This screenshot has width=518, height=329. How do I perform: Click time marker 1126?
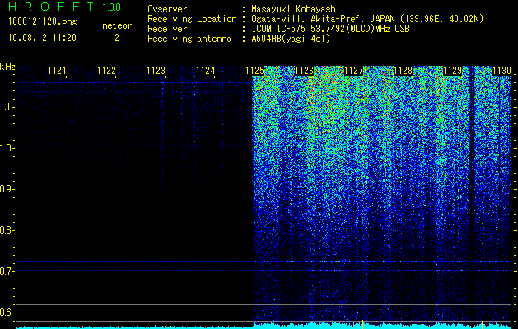click(304, 71)
